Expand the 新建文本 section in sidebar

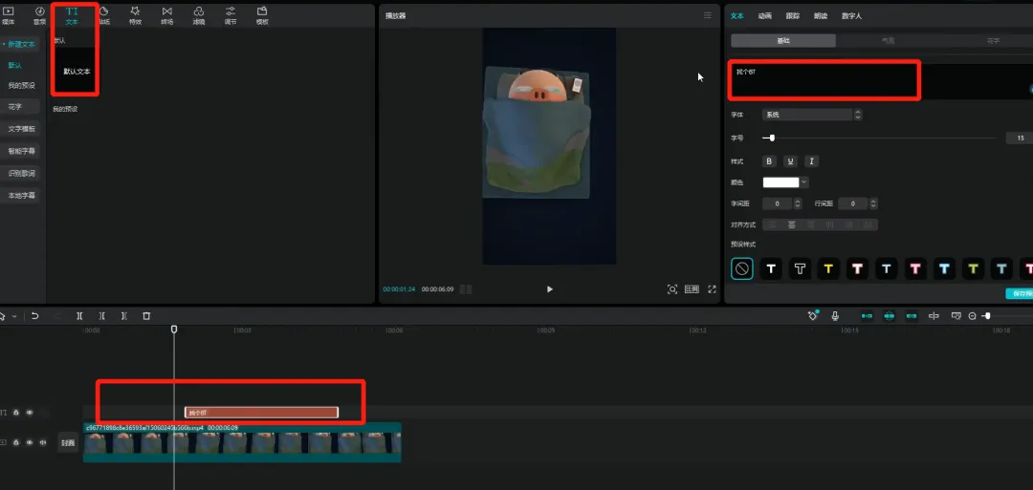[21, 45]
